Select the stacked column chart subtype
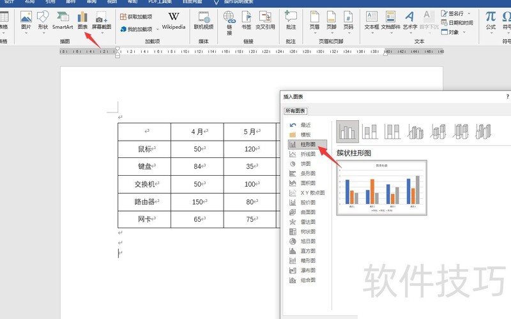This screenshot has height=319, width=511. click(370, 132)
